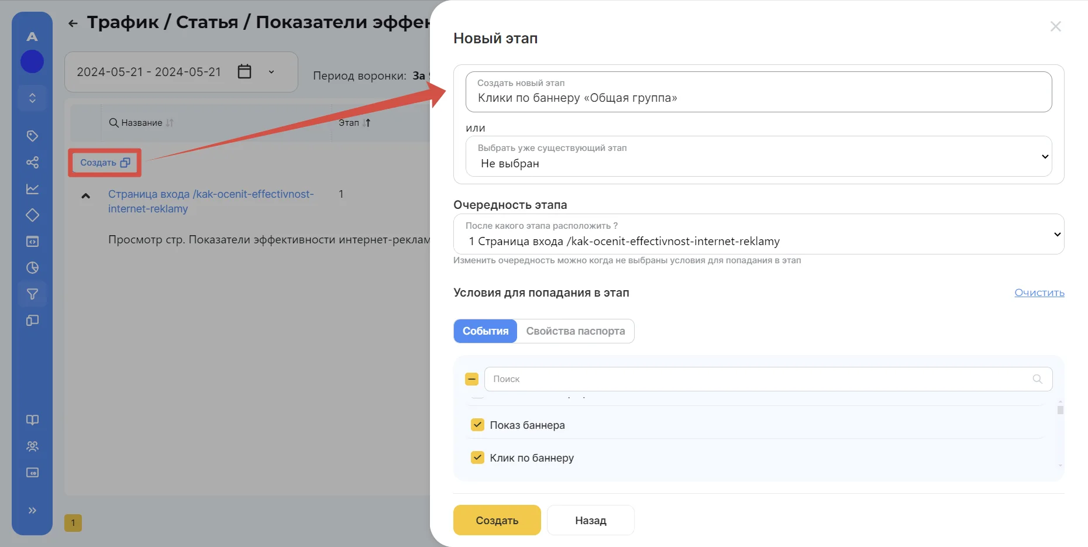This screenshot has height=547, width=1088.
Task: Click the Новый этап heading
Action: click(x=495, y=39)
